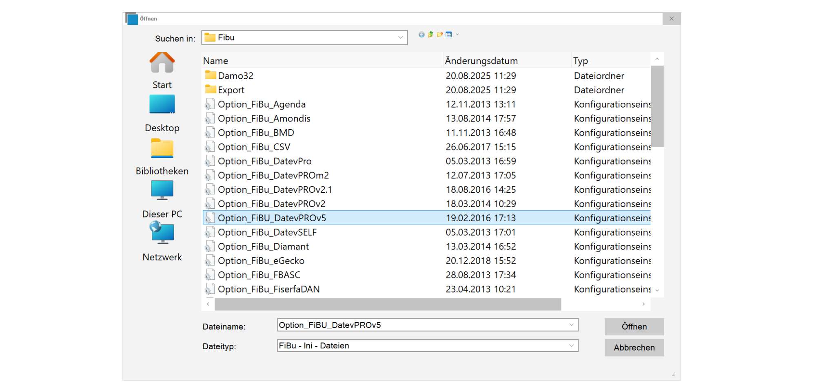The width and height of the screenshot is (816, 390).
Task: Select file Option_FiBu_DatevPROm2
Action: (x=273, y=176)
